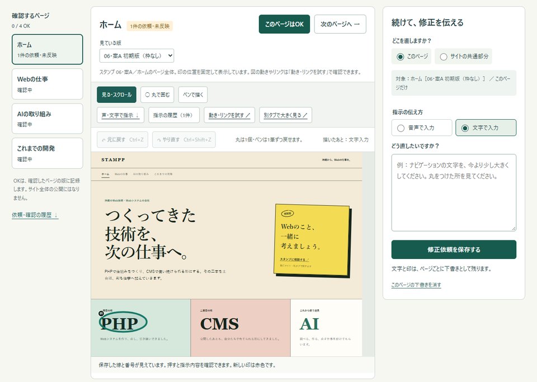Follow the 依頼・確認の履歴 link
The width and height of the screenshot is (537, 382).
[x=35, y=215]
